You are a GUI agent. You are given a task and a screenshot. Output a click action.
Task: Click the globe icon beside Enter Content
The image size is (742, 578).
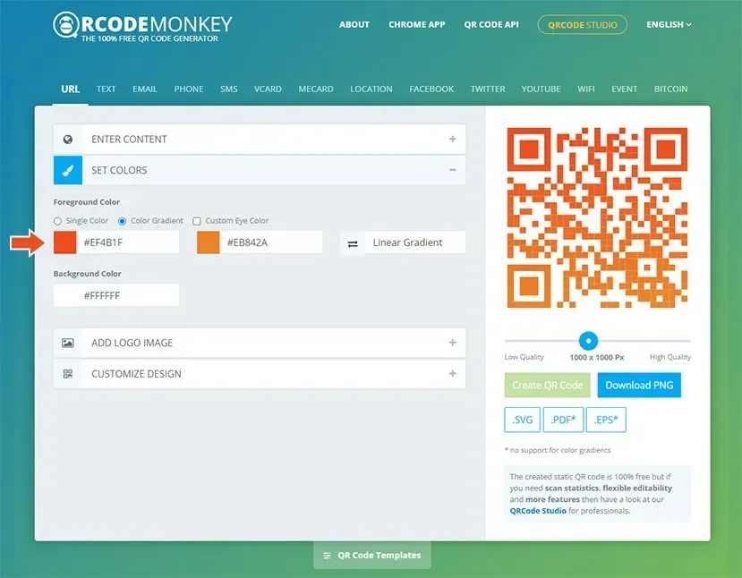coord(68,139)
